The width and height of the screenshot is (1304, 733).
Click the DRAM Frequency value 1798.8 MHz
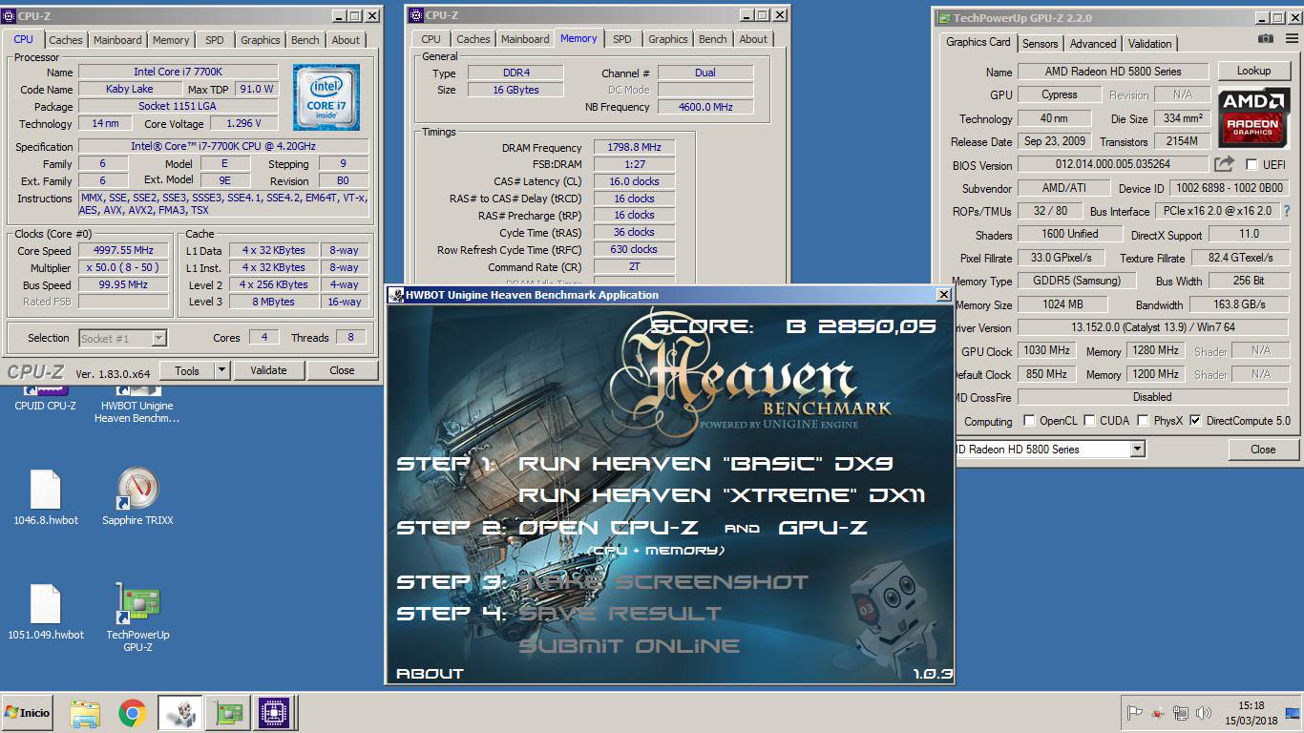coord(634,148)
